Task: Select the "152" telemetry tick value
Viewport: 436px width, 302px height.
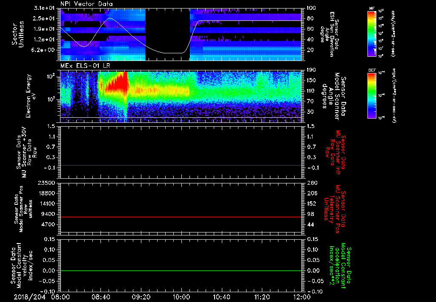Action: [x=312, y=203]
